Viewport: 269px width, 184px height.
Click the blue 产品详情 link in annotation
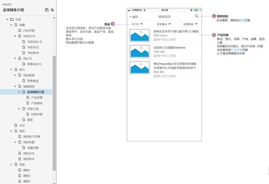237,50
